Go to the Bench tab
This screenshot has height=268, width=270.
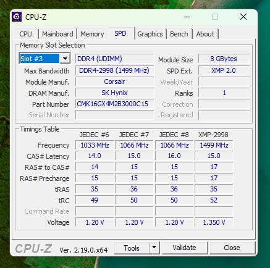[179, 34]
